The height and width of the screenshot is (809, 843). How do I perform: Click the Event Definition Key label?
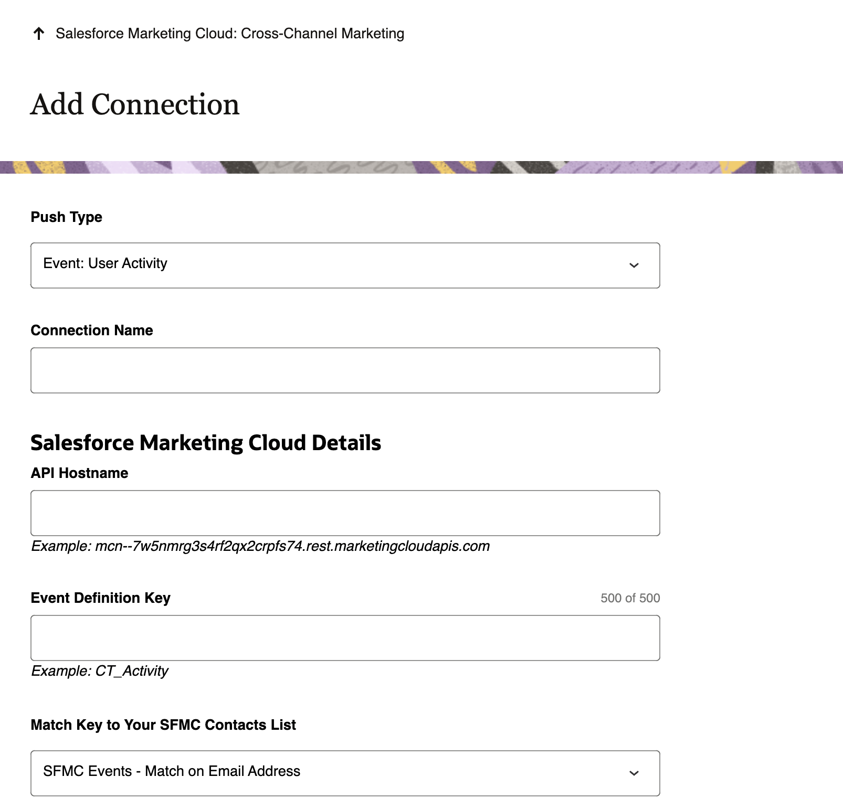(100, 598)
